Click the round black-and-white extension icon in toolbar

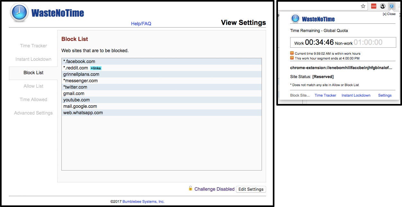click(x=382, y=6)
